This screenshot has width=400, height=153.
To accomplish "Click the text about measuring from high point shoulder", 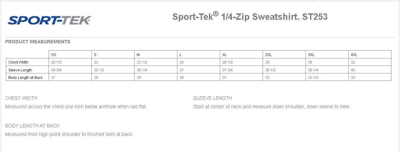I will click(x=69, y=134).
